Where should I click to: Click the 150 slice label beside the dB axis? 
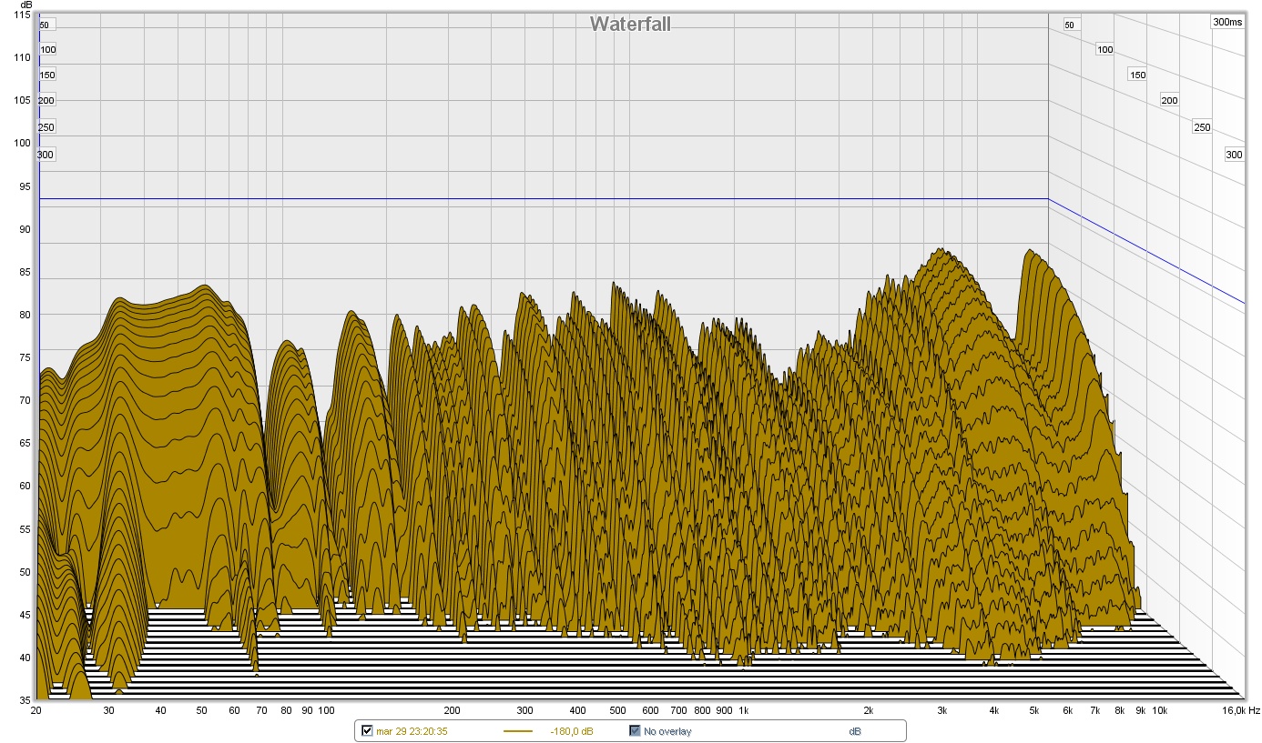point(47,75)
